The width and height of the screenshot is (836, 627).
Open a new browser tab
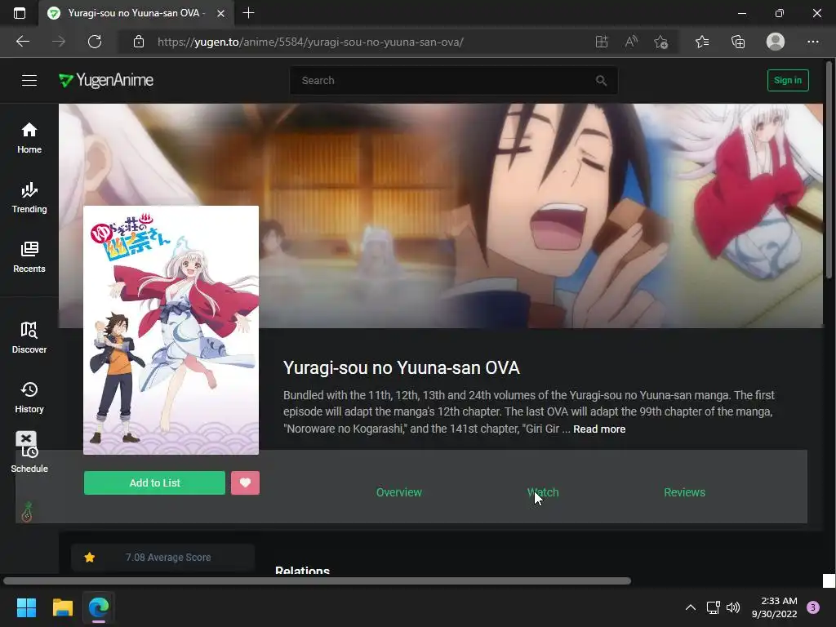248,13
